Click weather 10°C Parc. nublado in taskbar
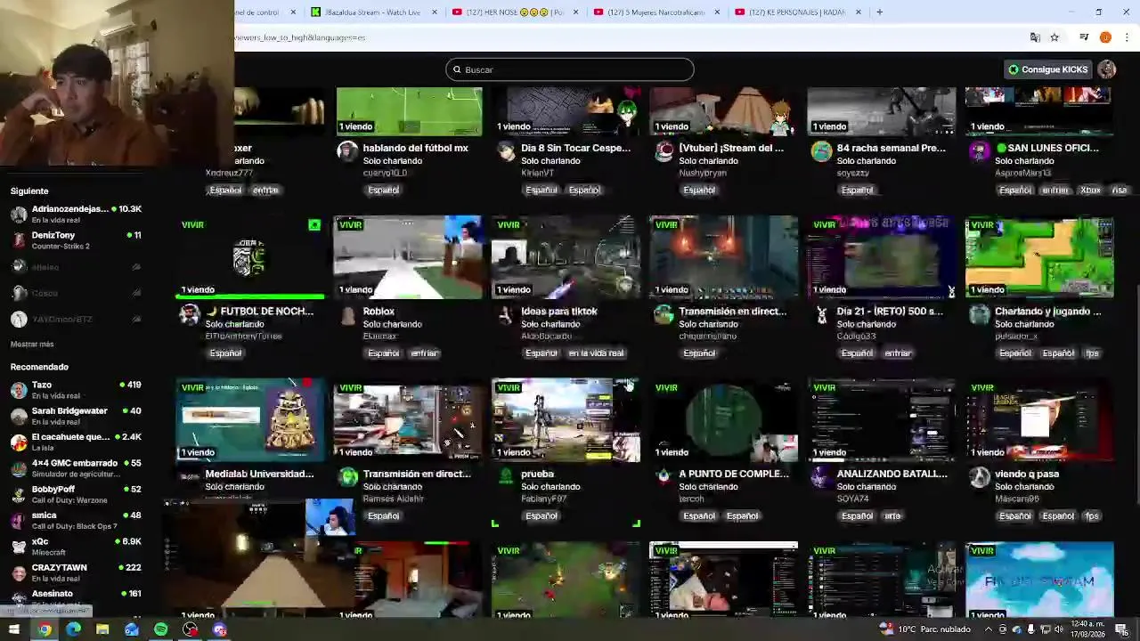The image size is (1140, 641). pyautogui.click(x=925, y=629)
